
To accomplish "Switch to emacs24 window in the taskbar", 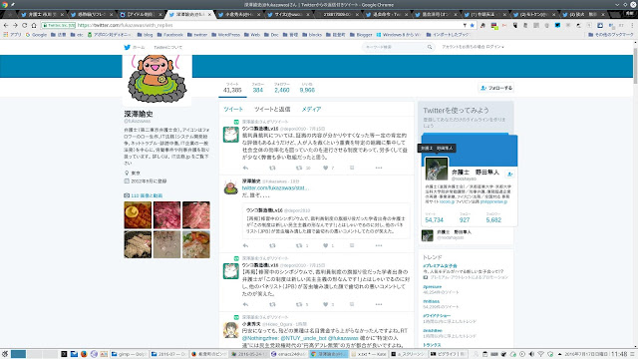I will 288,354.
